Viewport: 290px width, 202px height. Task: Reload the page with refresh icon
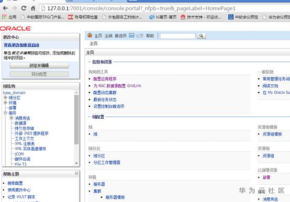(24, 8)
